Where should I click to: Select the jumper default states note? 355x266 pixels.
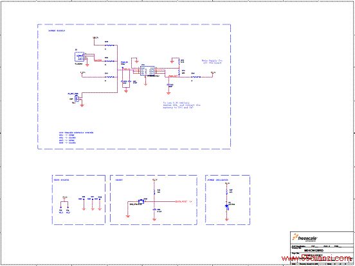pos(76,138)
